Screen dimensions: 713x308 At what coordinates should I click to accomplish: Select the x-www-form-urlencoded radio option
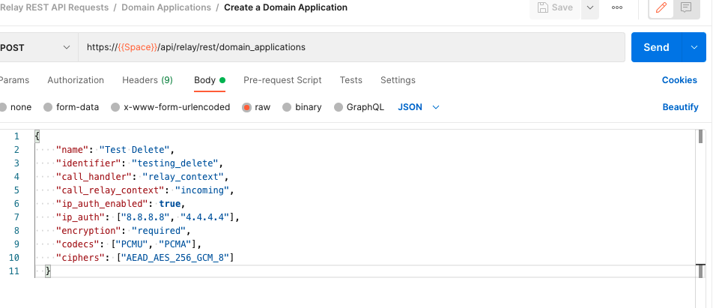click(170, 107)
